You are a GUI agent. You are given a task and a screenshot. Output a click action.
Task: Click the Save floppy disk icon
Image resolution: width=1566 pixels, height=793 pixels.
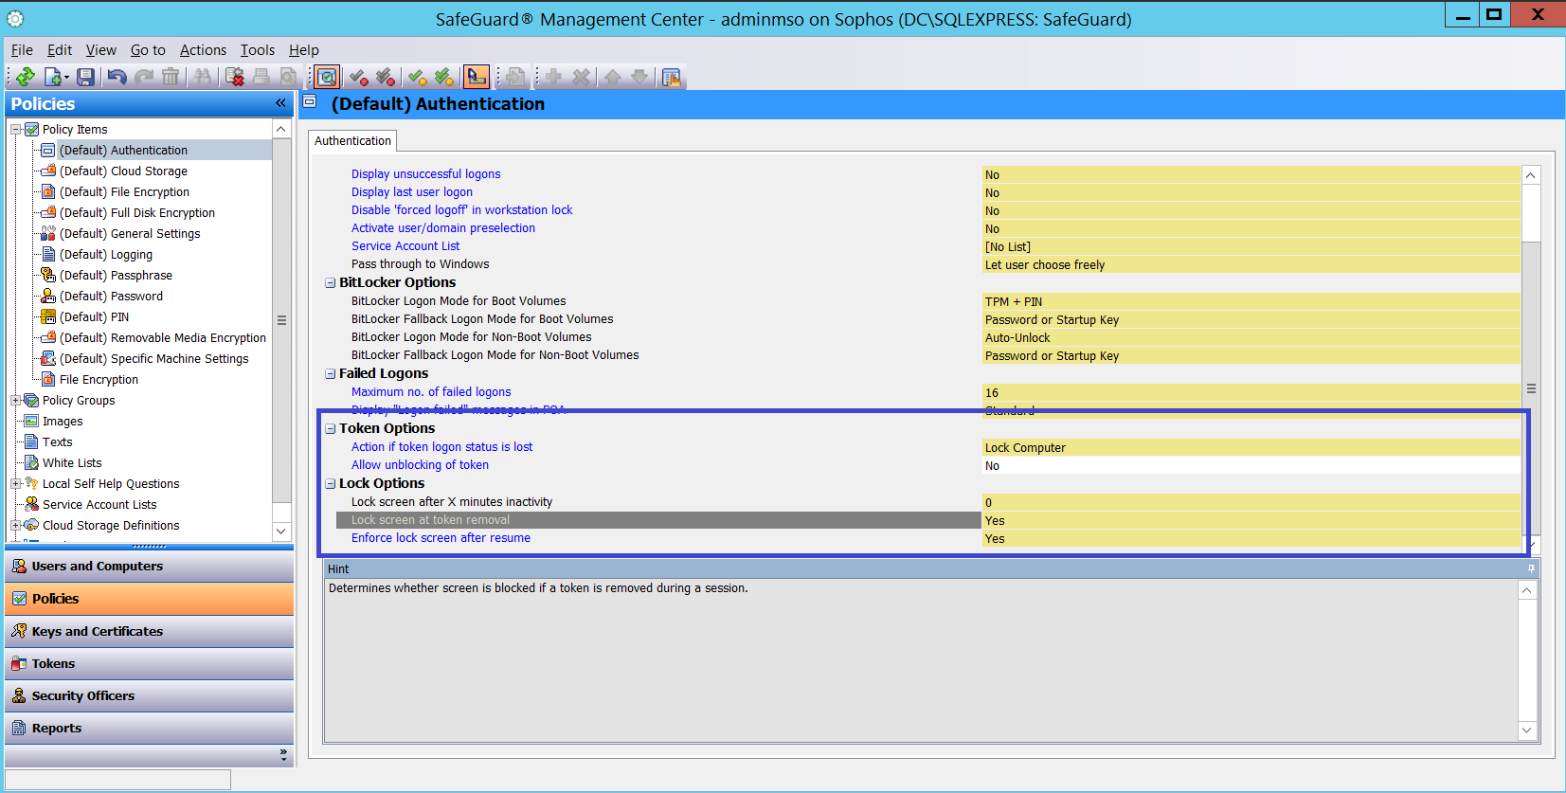(x=85, y=77)
